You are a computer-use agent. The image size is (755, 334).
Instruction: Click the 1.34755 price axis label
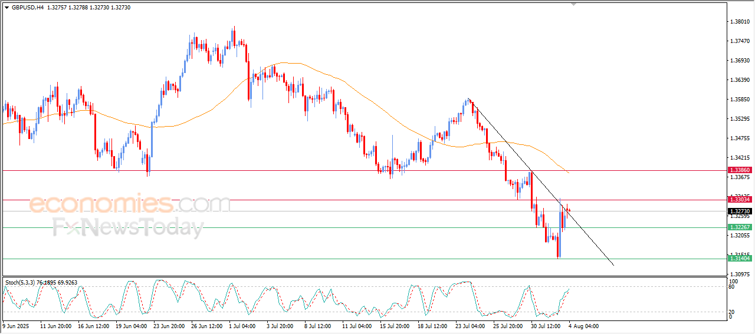[x=740, y=138]
